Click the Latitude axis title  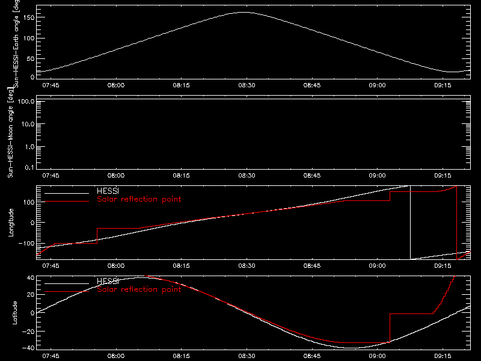[x=14, y=313]
